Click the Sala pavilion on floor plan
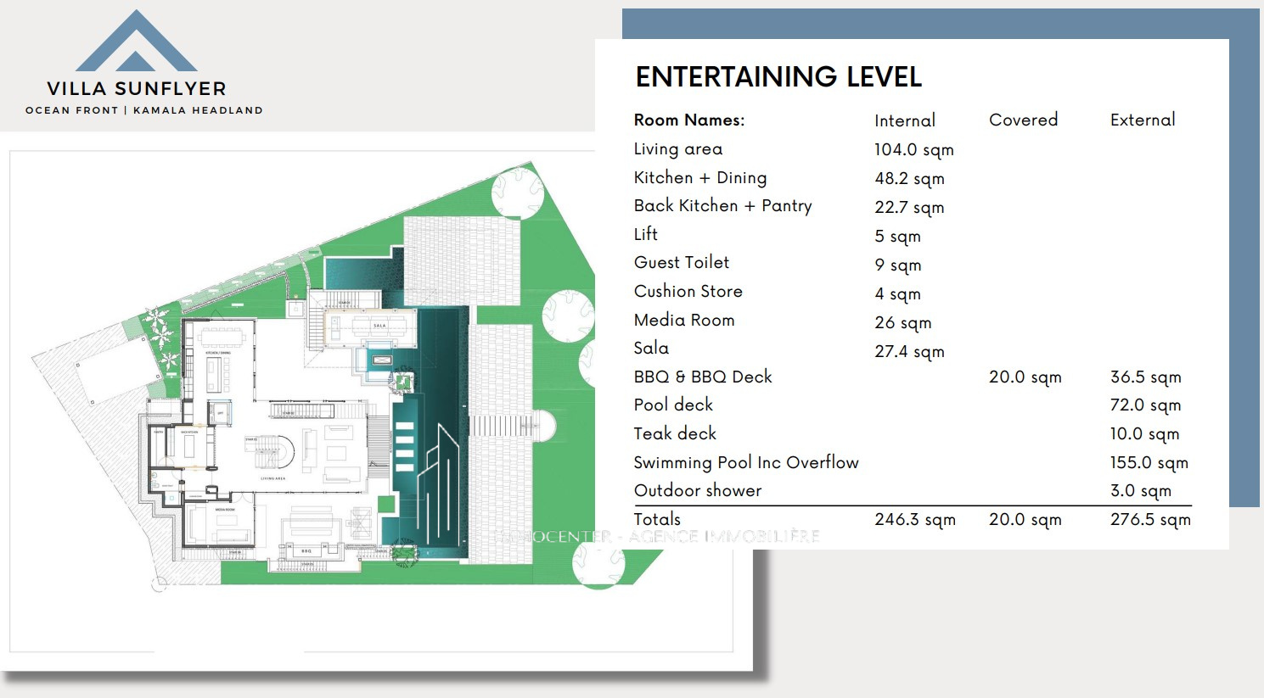The height and width of the screenshot is (698, 1264). click(x=374, y=325)
